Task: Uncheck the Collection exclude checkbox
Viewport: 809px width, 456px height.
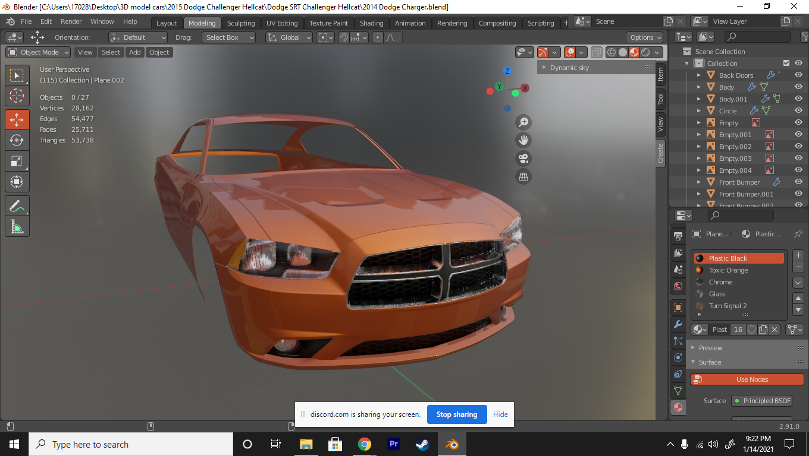Action: tap(786, 64)
